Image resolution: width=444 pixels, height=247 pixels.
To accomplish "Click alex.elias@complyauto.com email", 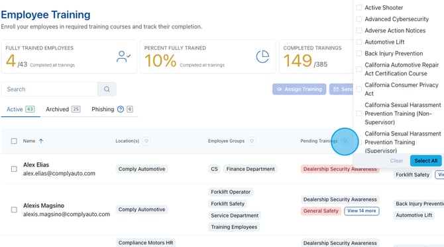I will point(59,173).
